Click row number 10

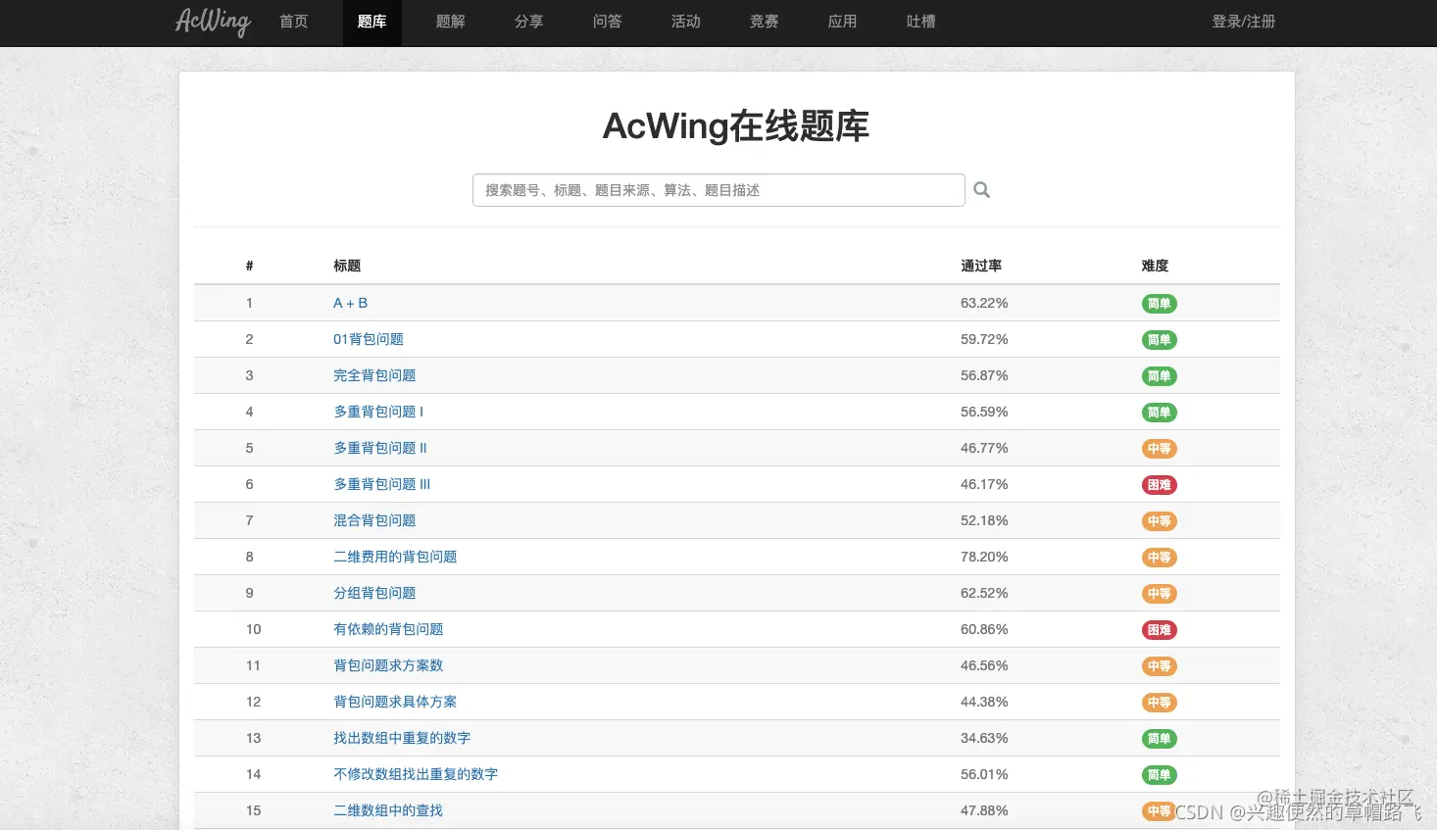pyautogui.click(x=253, y=629)
